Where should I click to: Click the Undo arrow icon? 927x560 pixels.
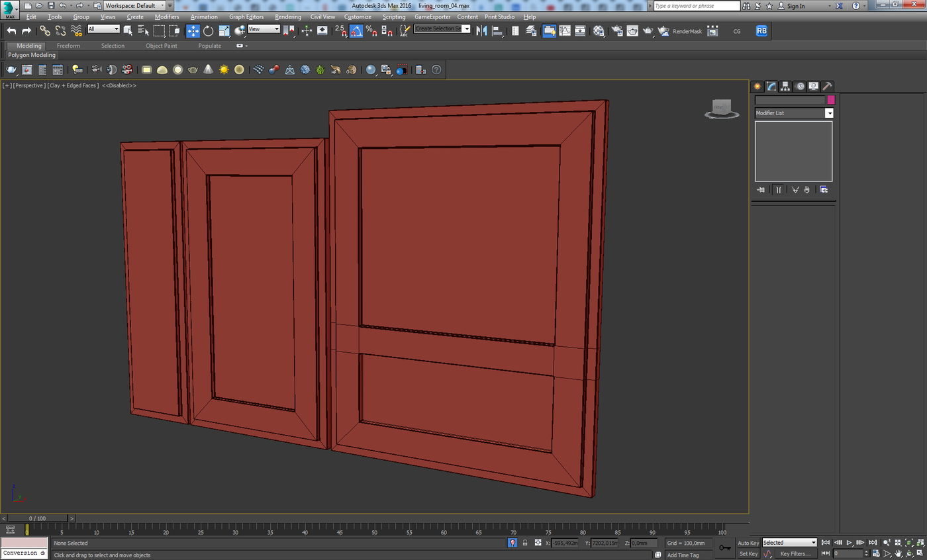[x=11, y=30]
